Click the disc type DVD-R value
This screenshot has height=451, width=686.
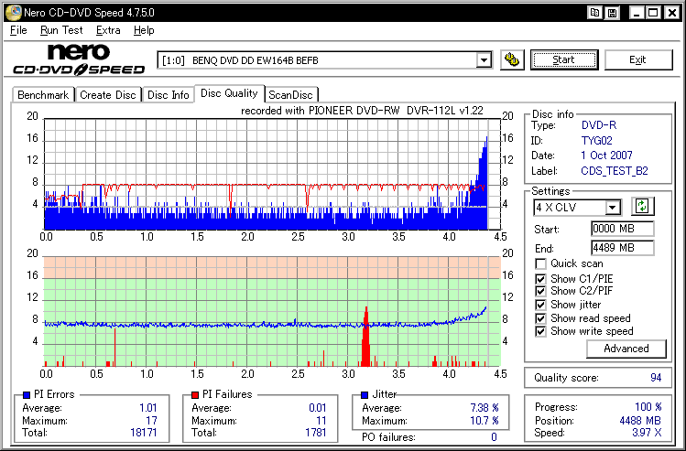pyautogui.click(x=599, y=125)
